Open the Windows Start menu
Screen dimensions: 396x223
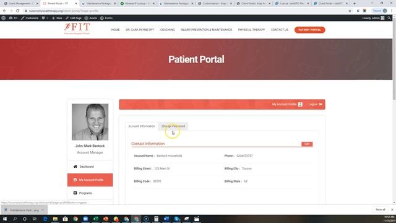pyautogui.click(x=5, y=219)
